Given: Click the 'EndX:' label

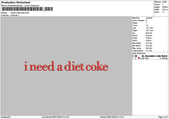Looking at the screenshot, I should [135, 38].
